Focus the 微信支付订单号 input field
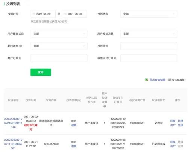 149,58
